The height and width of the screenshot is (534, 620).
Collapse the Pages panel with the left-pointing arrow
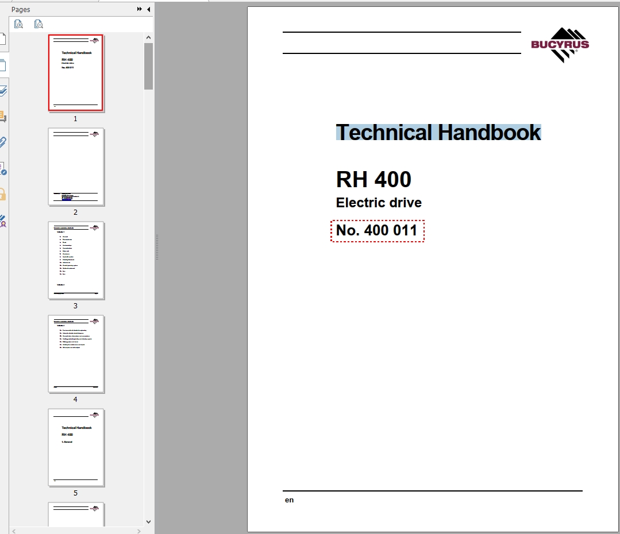[148, 9]
